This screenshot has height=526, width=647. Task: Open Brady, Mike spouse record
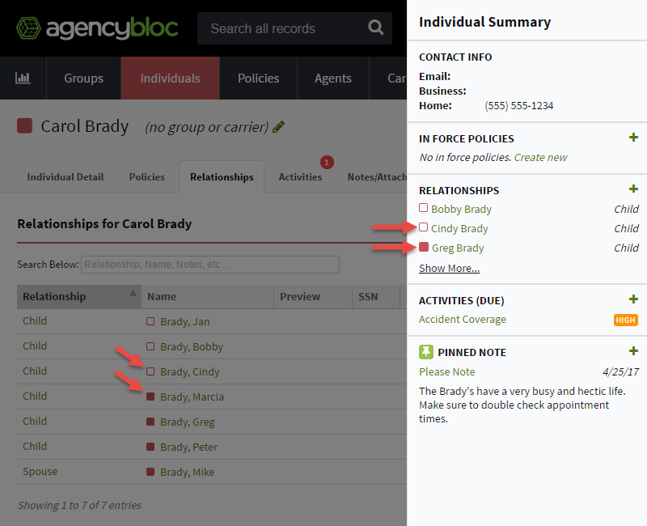pyautogui.click(x=186, y=471)
